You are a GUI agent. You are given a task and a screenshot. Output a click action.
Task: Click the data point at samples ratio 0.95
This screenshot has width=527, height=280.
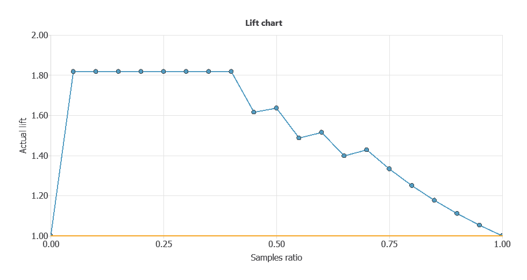(480, 225)
